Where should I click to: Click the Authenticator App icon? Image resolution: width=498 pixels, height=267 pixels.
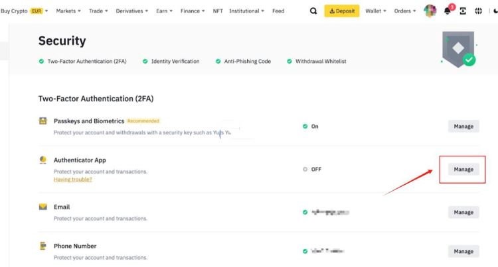click(43, 160)
